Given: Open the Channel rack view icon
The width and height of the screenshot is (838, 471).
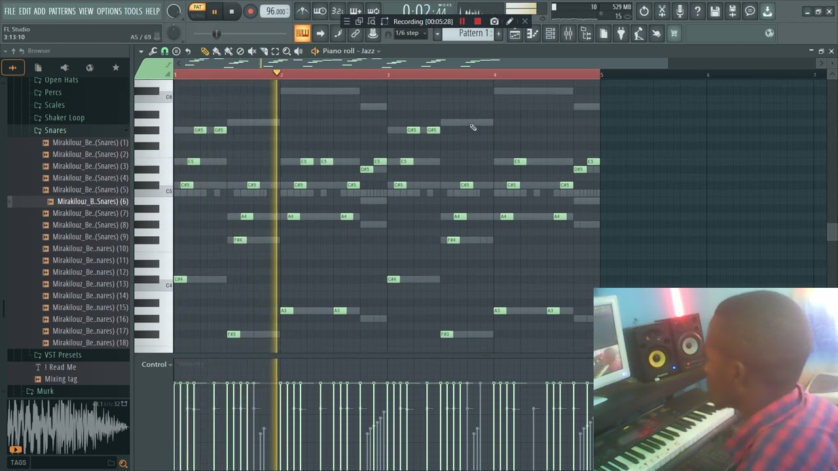Looking at the screenshot, I should 551,33.
